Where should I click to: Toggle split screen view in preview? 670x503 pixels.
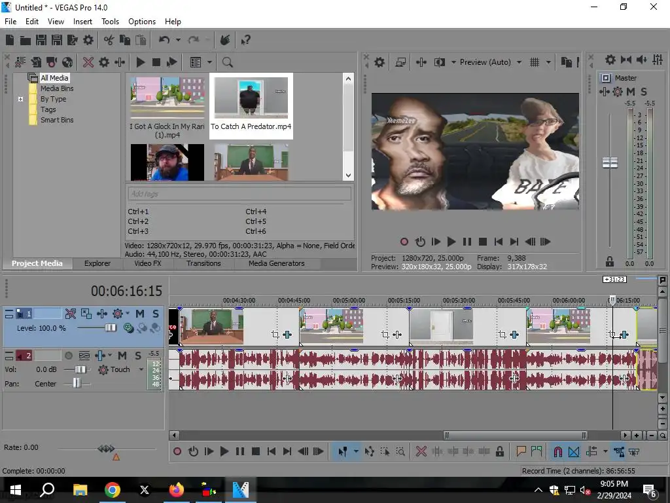(x=439, y=62)
